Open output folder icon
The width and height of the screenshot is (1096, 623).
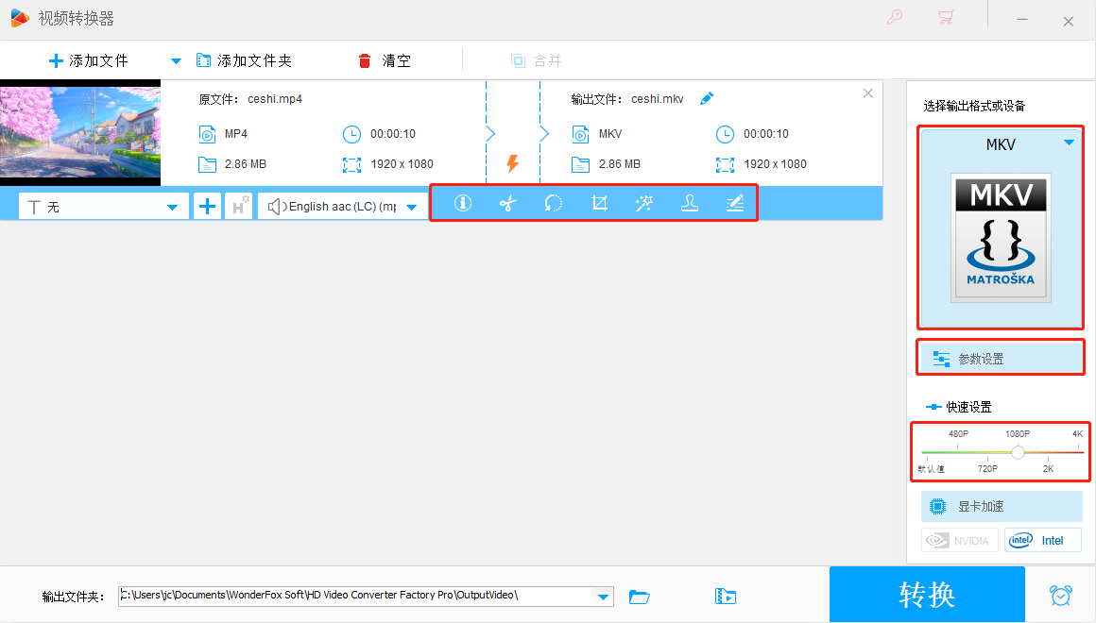[639, 597]
